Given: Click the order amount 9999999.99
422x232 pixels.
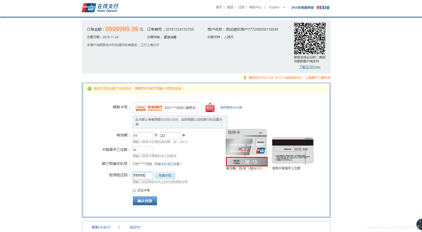Looking at the screenshot, I should [122, 29].
